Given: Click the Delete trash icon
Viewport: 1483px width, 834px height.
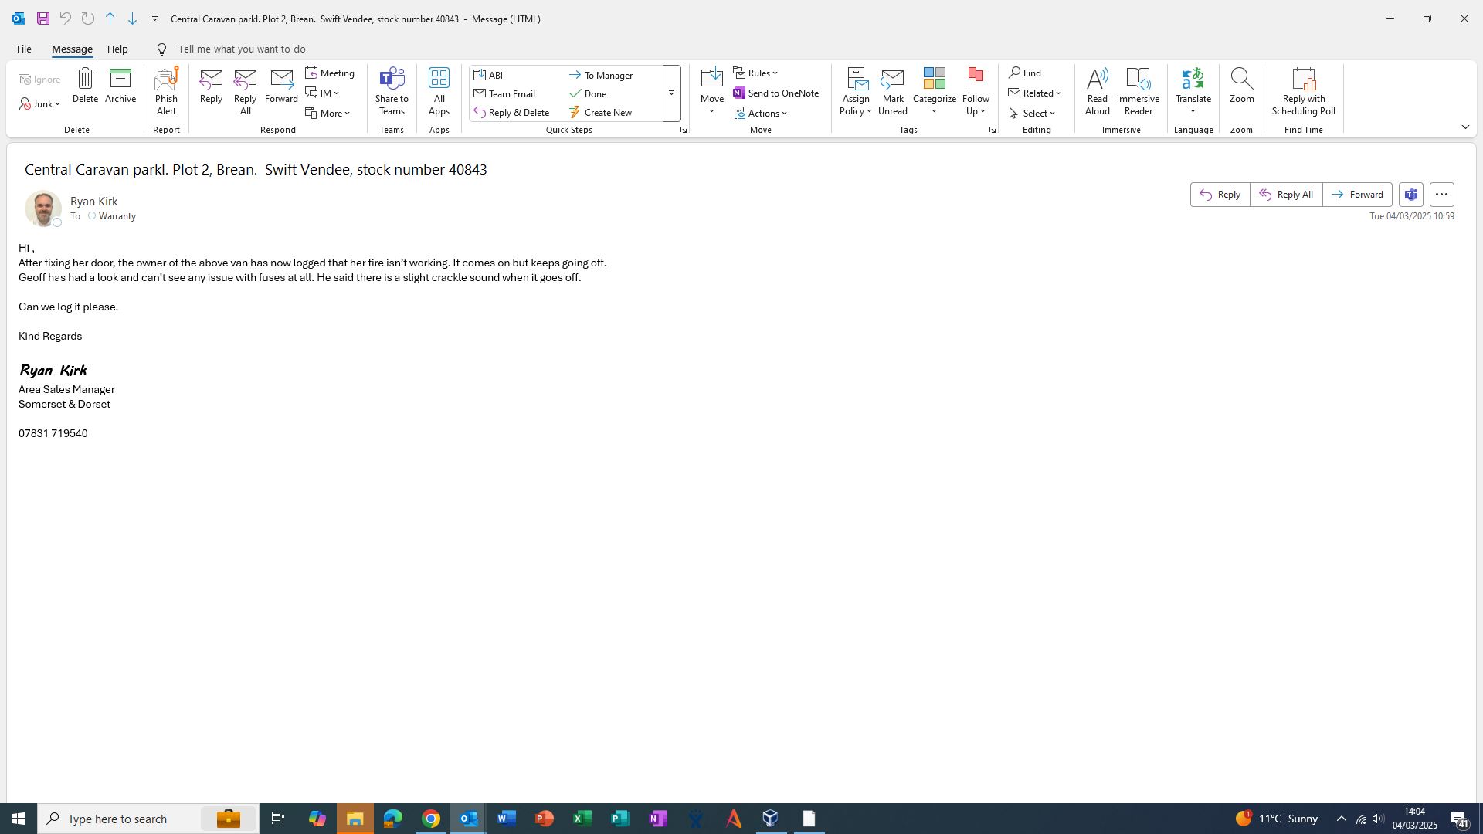Looking at the screenshot, I should [85, 79].
